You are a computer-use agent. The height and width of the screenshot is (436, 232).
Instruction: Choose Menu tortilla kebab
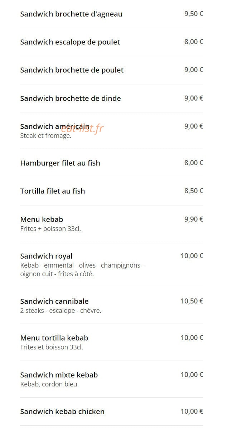tap(111, 342)
